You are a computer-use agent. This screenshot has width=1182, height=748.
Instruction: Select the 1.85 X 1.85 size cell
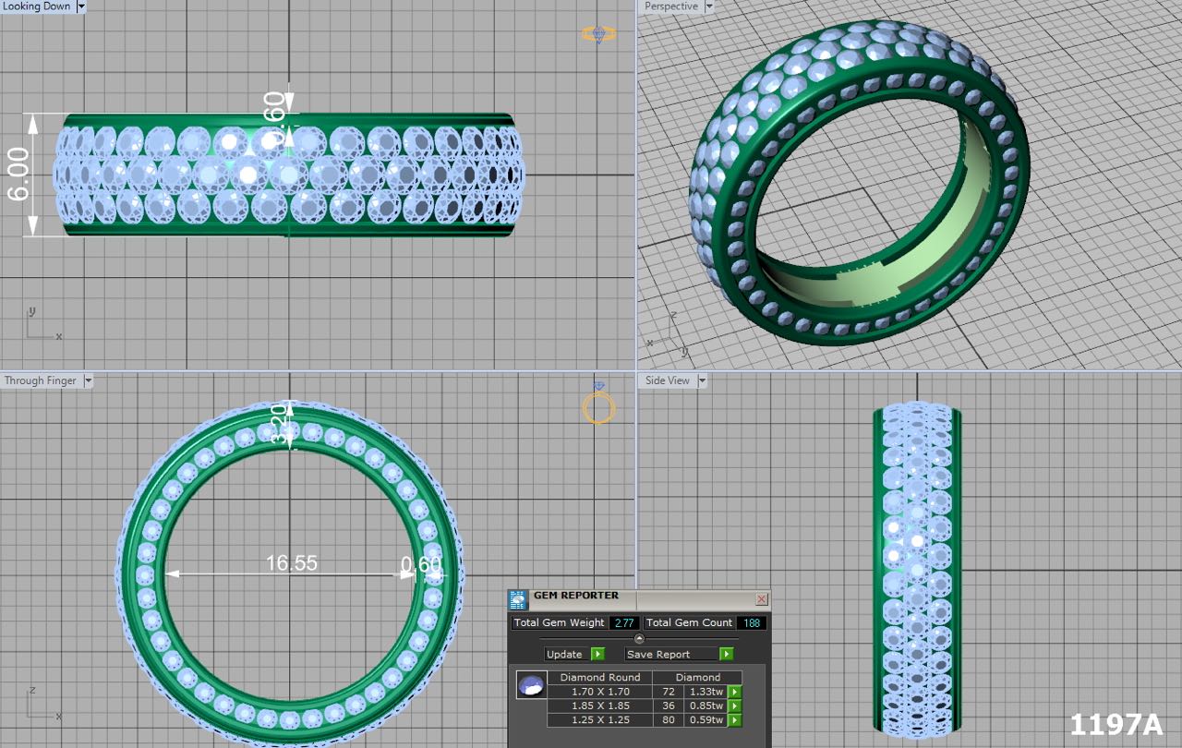[600, 706]
